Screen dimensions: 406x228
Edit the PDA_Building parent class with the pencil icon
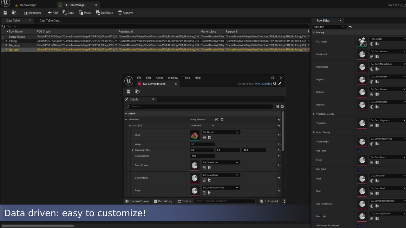coord(280,84)
